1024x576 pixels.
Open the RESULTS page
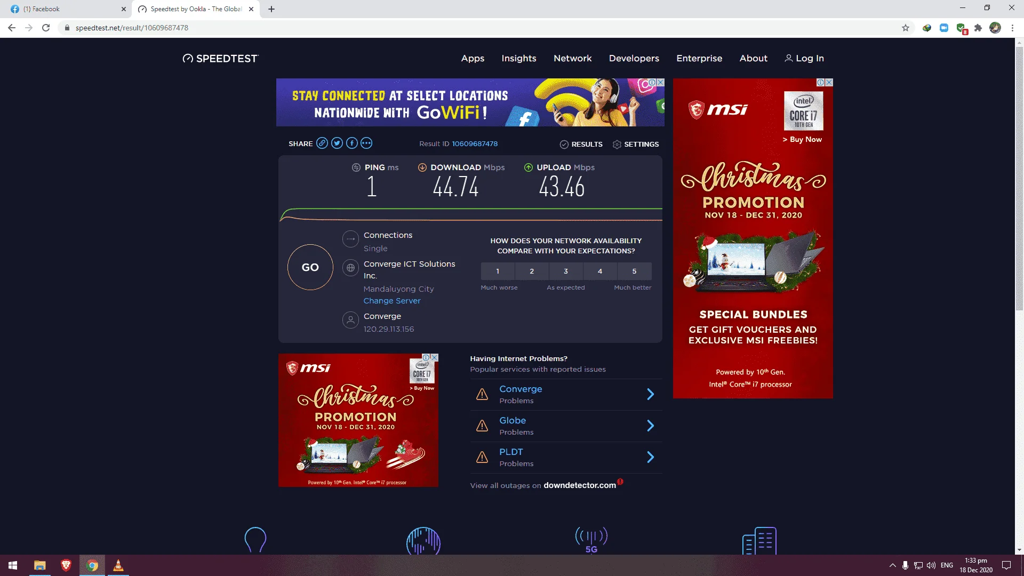pos(581,145)
